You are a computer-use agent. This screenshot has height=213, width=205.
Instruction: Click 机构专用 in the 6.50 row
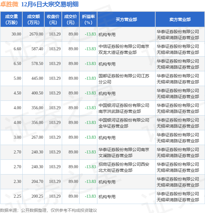click(x=107, y=64)
